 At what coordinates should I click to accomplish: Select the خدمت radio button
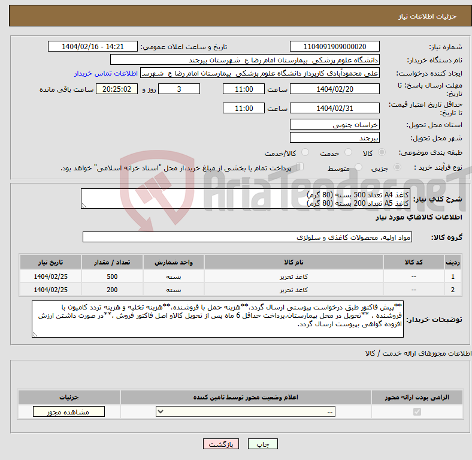click(x=348, y=152)
